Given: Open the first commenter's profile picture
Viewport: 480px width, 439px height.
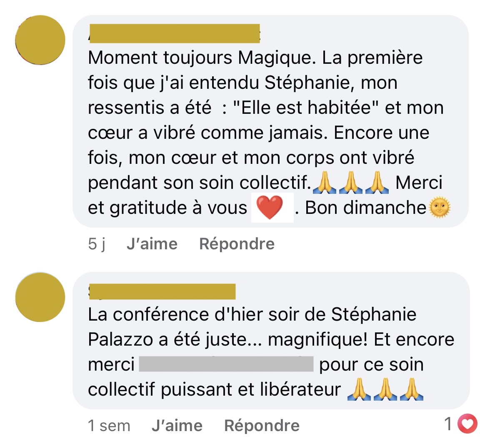Looking at the screenshot, I should coord(40,40).
